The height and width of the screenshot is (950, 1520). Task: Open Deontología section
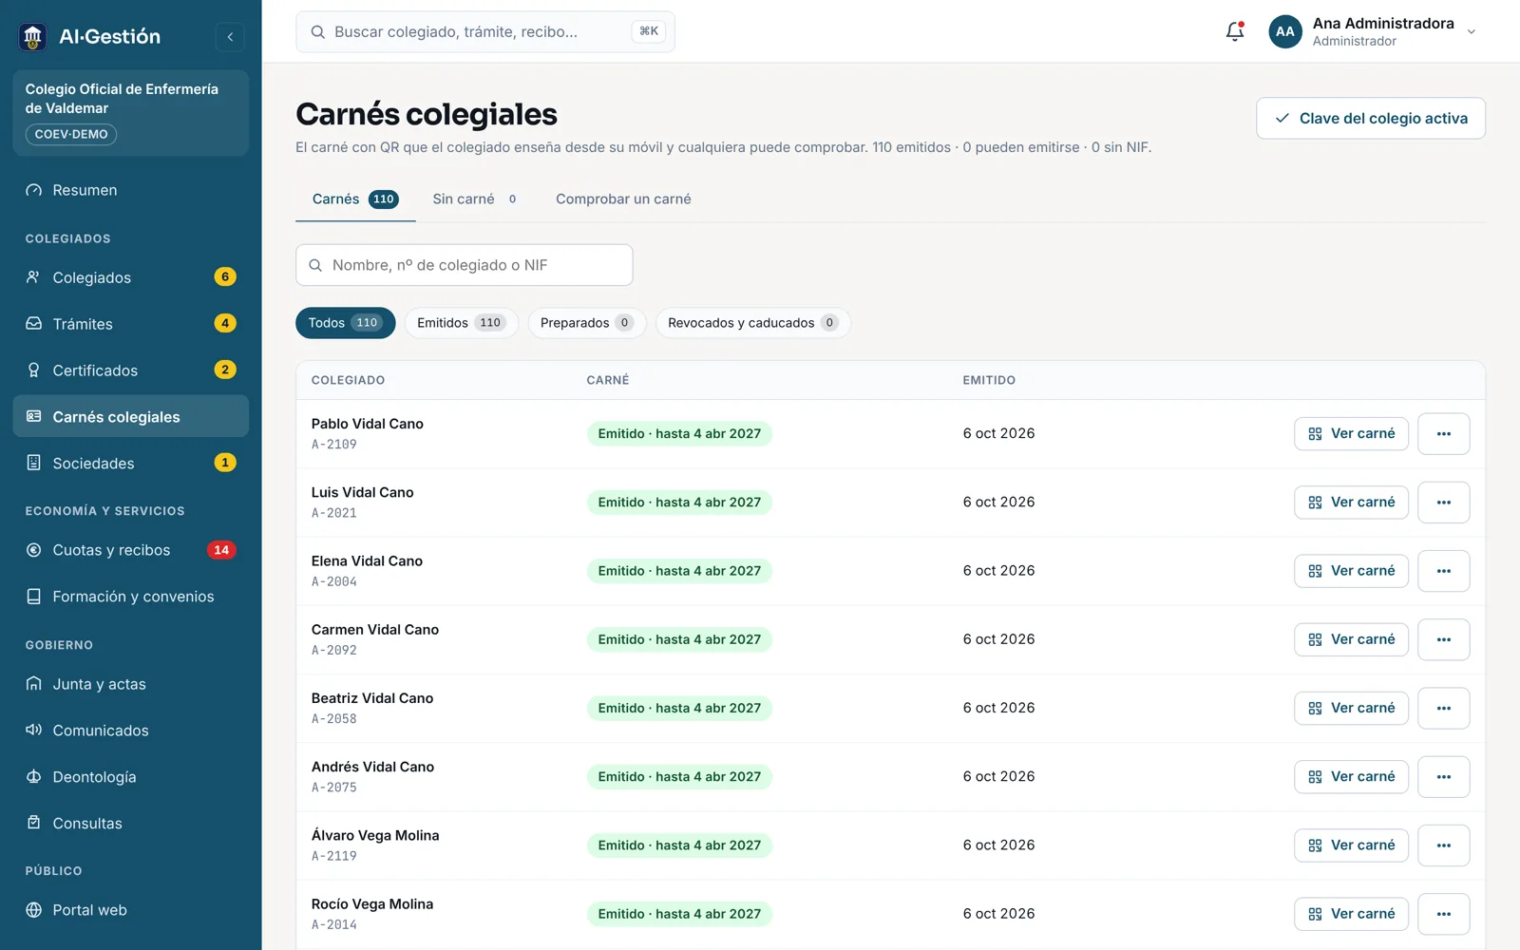coord(131,777)
